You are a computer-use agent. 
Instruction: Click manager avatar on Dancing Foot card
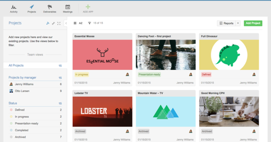[x=191, y=74]
